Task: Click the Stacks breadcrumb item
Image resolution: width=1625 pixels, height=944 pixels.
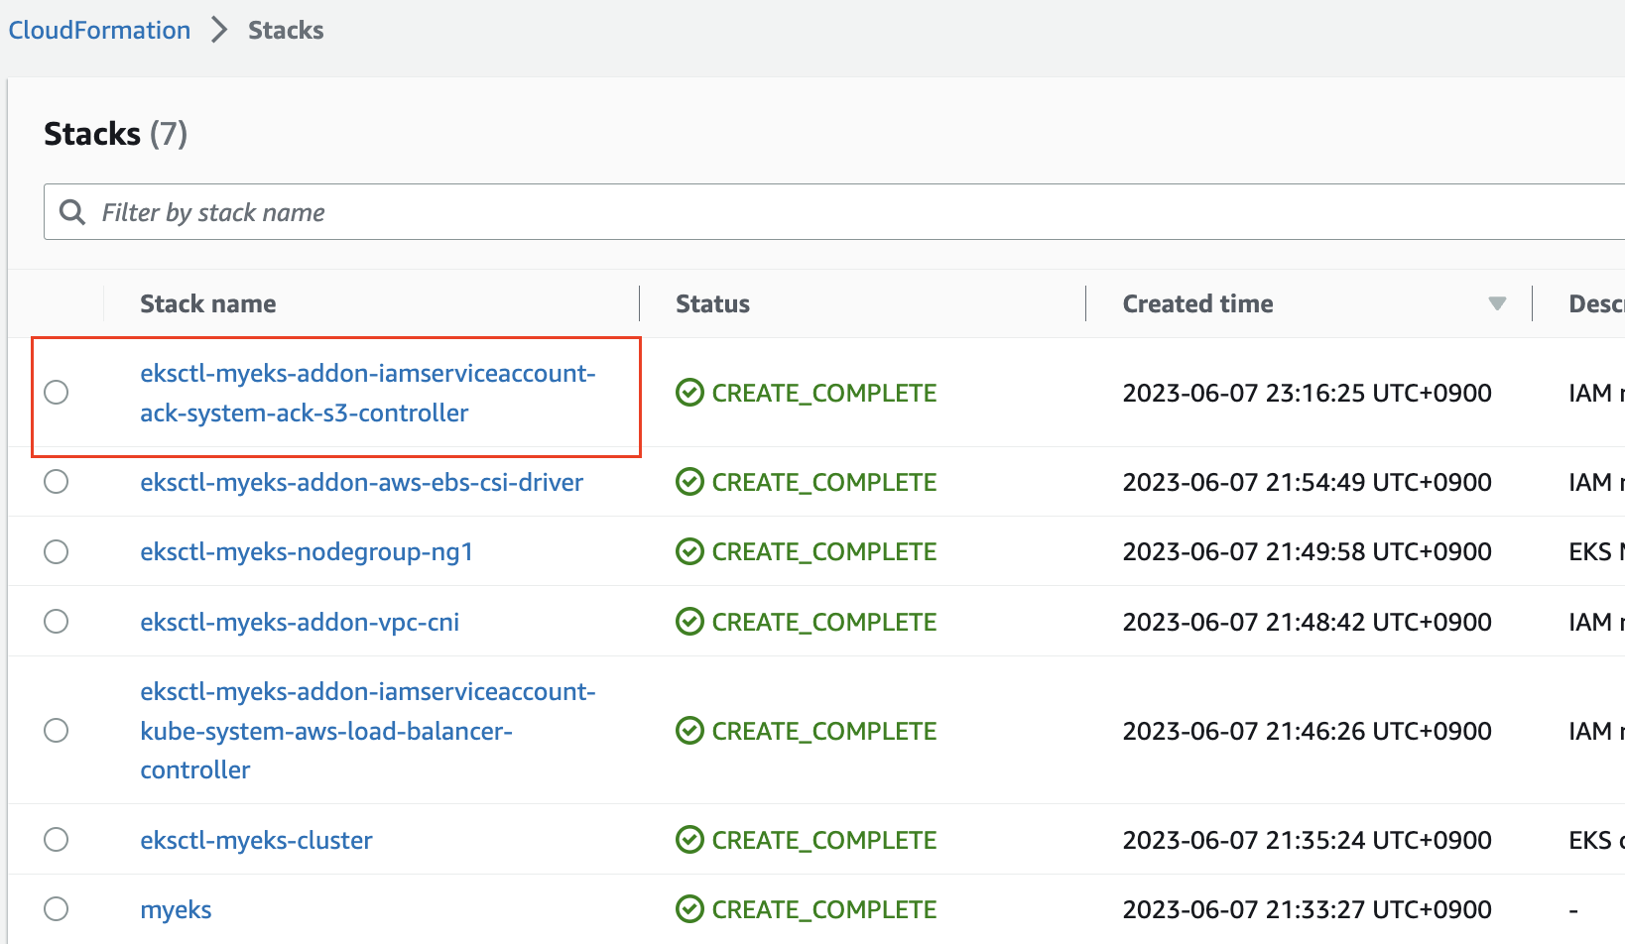Action: (x=286, y=30)
